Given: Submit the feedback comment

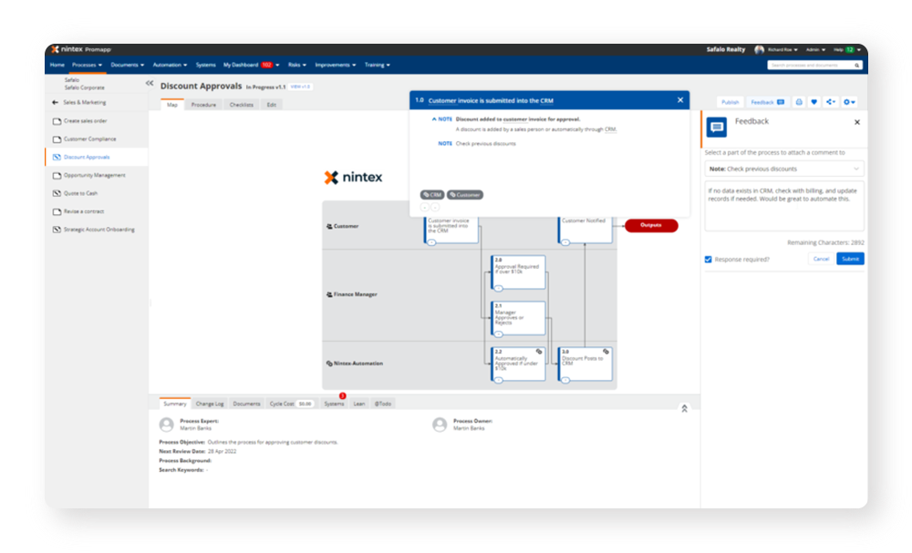Looking at the screenshot, I should pyautogui.click(x=850, y=259).
